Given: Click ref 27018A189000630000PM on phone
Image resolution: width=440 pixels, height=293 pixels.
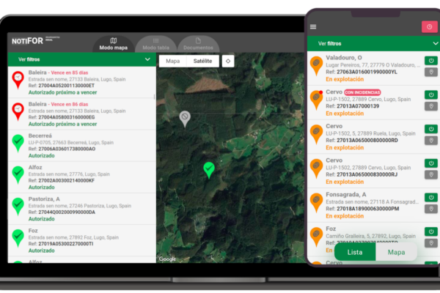Looking at the screenshot, I should pyautogui.click(x=367, y=209).
